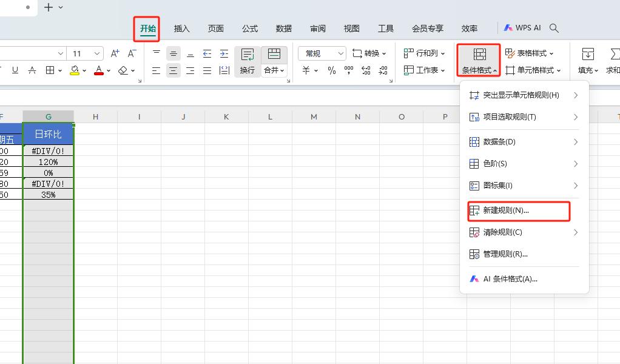620x364 pixels.
Task: Click the search magnifier icon
Action: (x=554, y=28)
